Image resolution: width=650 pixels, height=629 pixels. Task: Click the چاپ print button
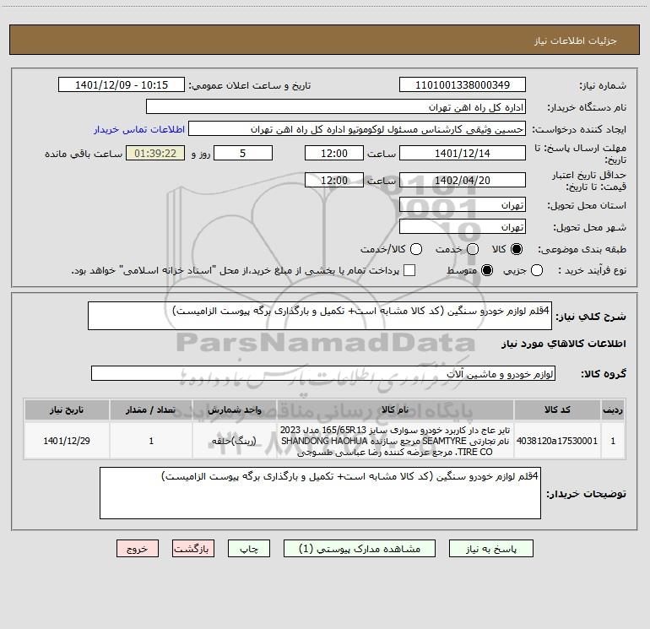click(x=249, y=549)
